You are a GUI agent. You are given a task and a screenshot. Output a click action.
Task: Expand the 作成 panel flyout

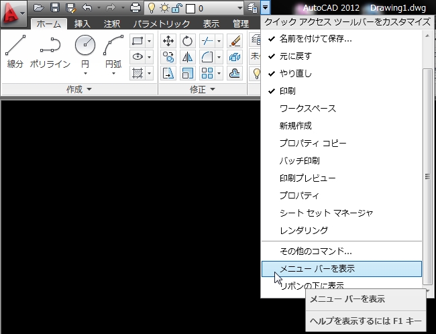[x=79, y=89]
